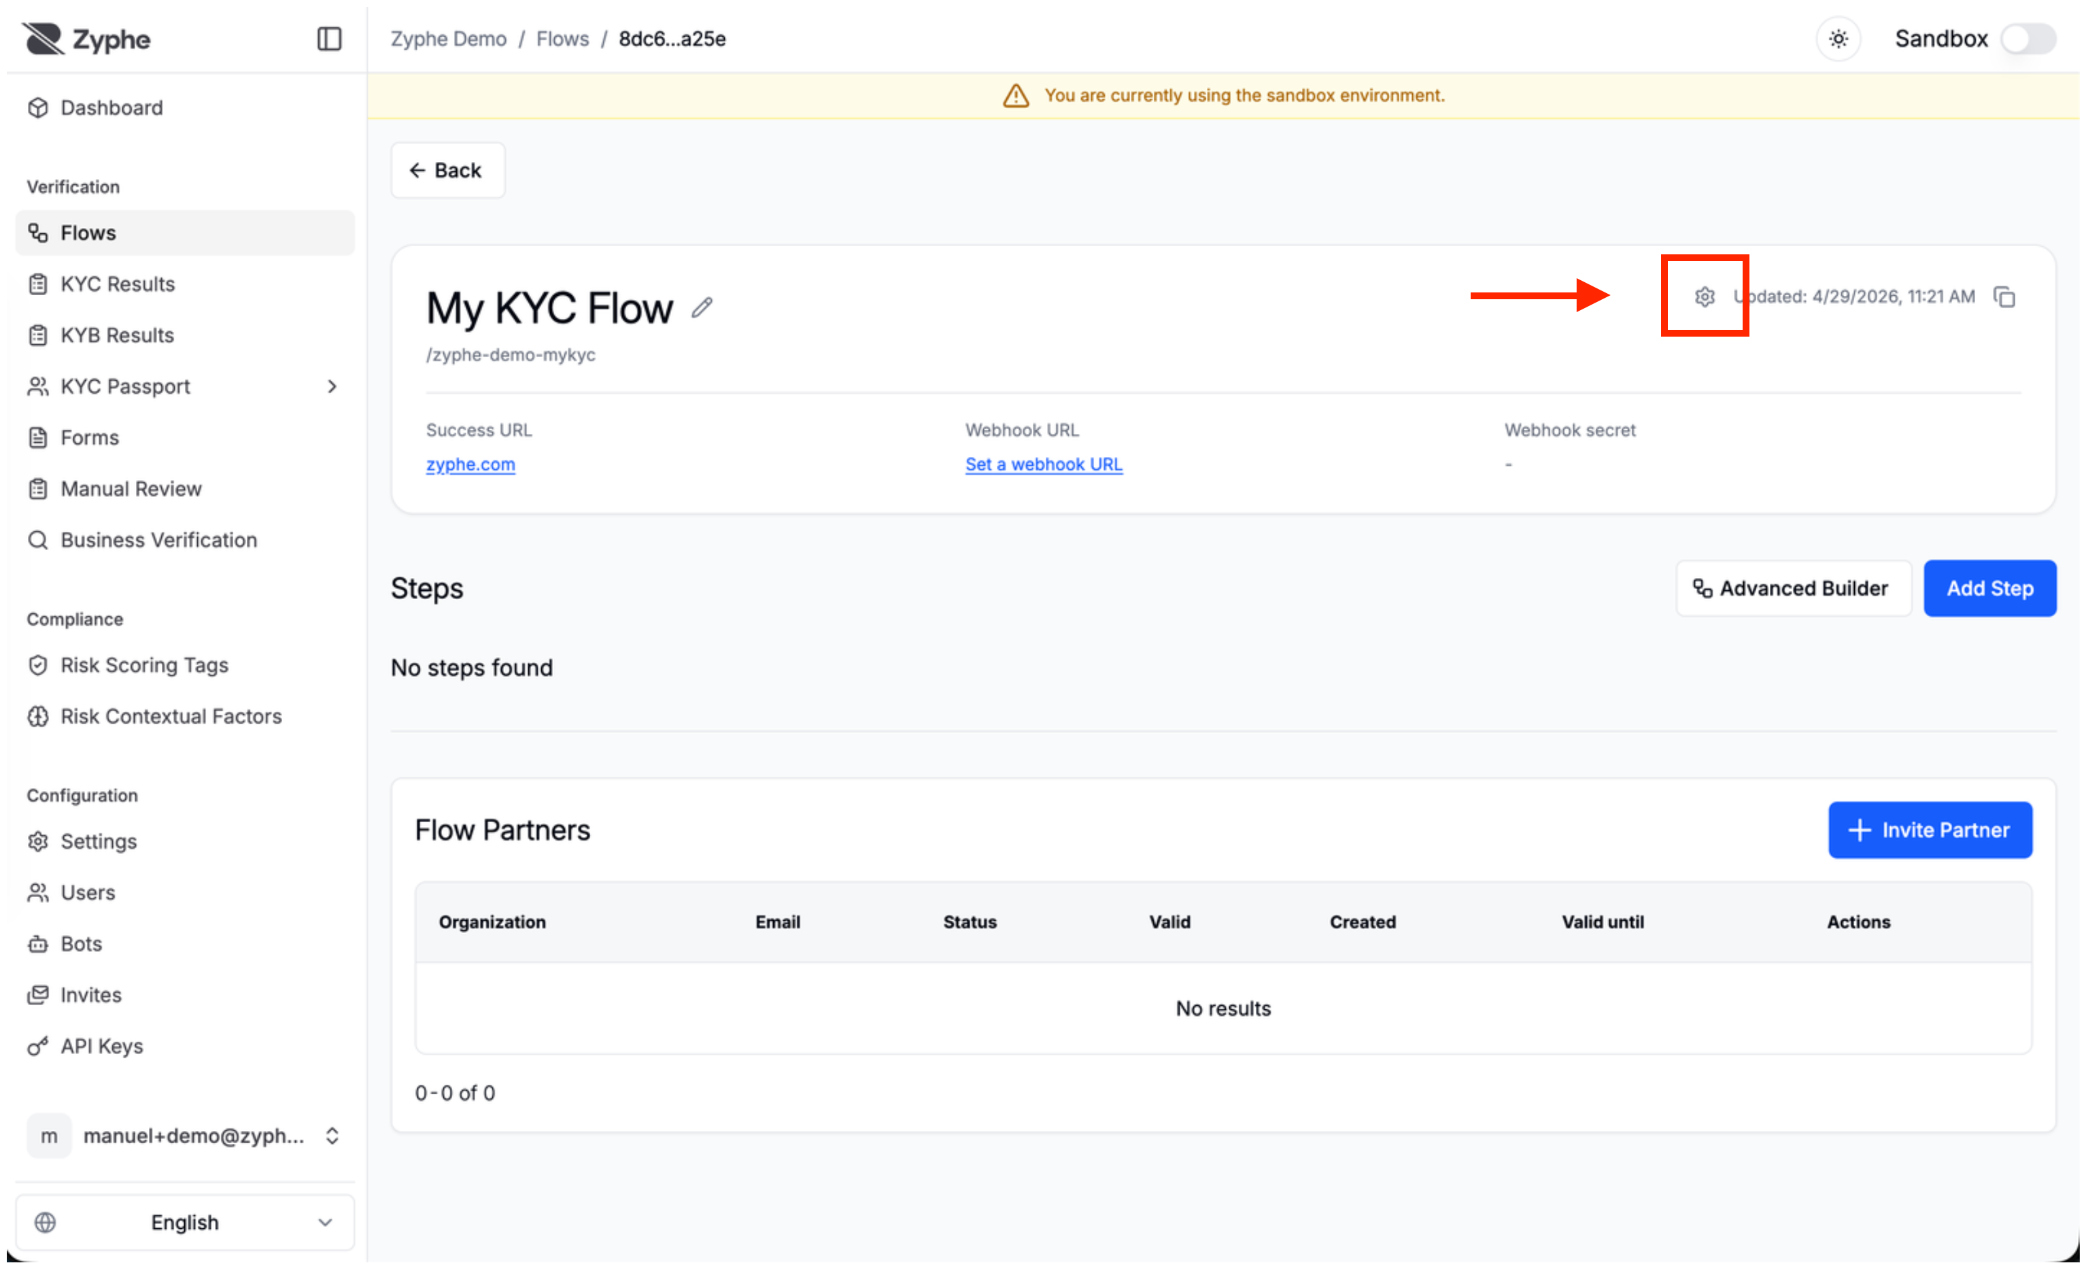This screenshot has height=1269, width=2086.
Task: Open Bots in the sidebar
Action: coord(184,944)
